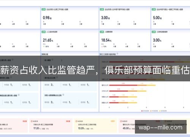Click the info icon next to 集团总部主要负责人
The image size is (190, 137).
(19, 95)
